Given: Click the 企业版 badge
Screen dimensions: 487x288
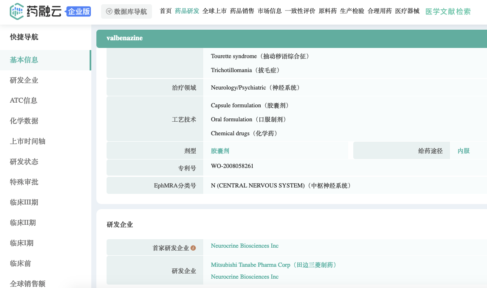Looking at the screenshot, I should point(78,12).
